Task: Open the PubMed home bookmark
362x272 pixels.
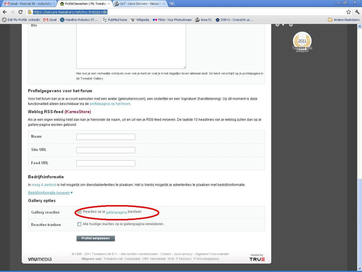Action: pos(115,20)
